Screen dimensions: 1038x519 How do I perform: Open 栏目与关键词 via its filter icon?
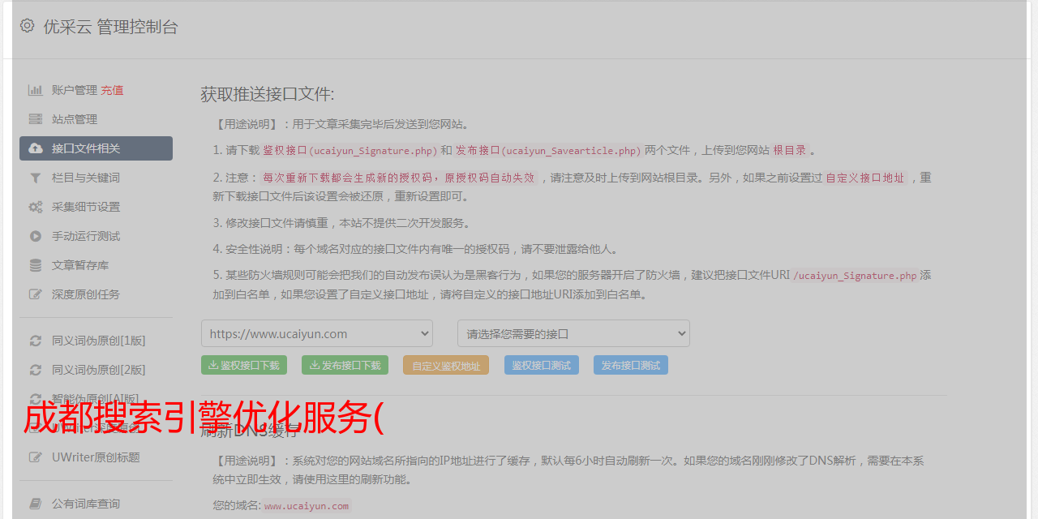[x=36, y=178]
